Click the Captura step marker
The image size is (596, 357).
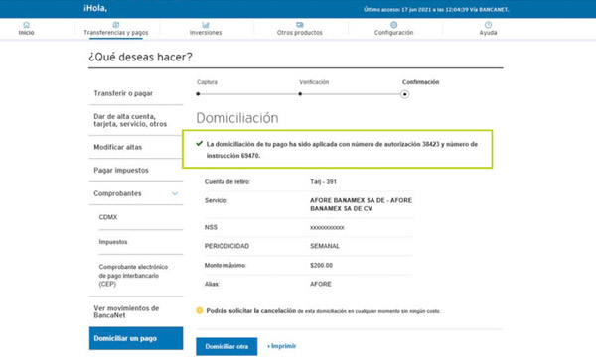click(198, 94)
